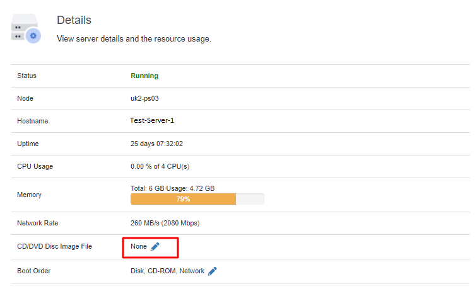Click the Memory row label
475x289 pixels.
(x=30, y=195)
